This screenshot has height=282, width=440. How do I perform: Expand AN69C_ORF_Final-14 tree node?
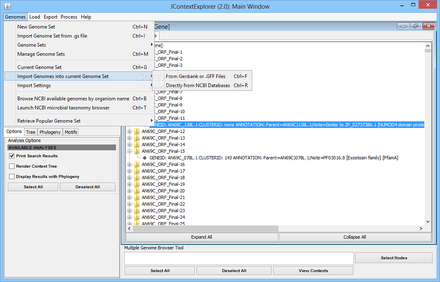point(129,145)
